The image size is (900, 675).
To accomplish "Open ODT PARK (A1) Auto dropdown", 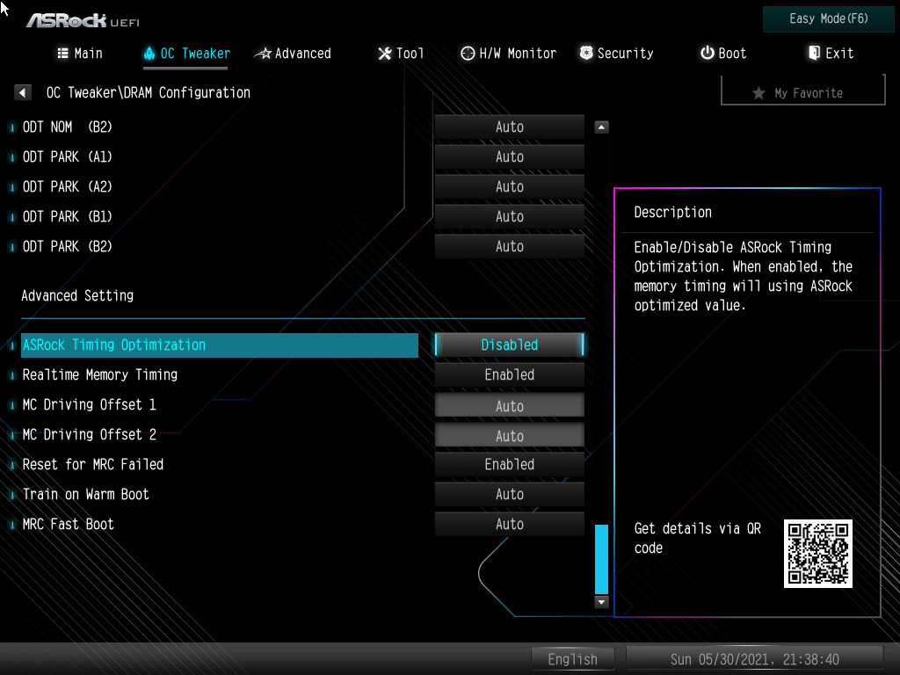I will pos(510,156).
